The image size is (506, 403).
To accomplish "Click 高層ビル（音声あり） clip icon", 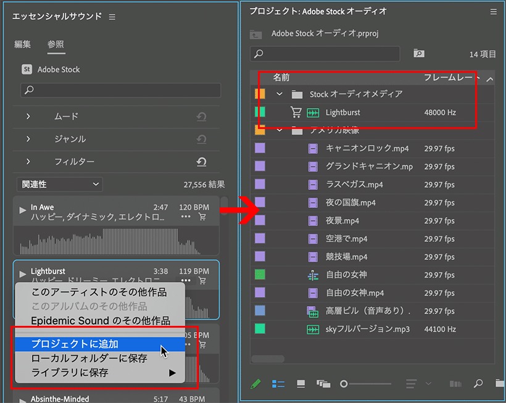I will 312,312.
